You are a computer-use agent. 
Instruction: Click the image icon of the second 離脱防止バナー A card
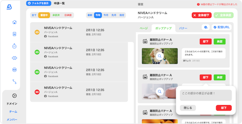[x=145, y=77]
